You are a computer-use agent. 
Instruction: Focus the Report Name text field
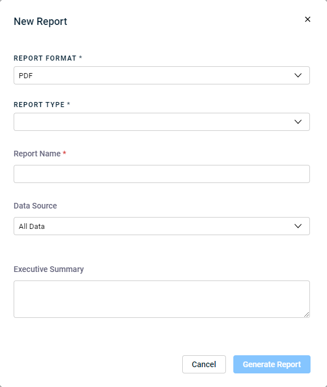coord(162,174)
